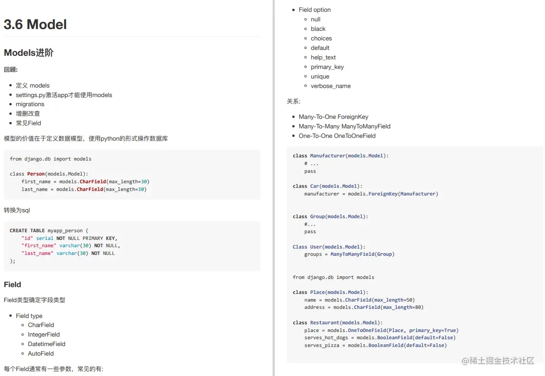
Task: Click the "default" sub-bullet under Field option
Action: pyautogui.click(x=320, y=48)
